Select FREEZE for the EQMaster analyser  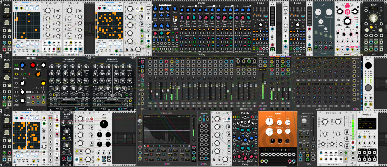(x=163, y=116)
